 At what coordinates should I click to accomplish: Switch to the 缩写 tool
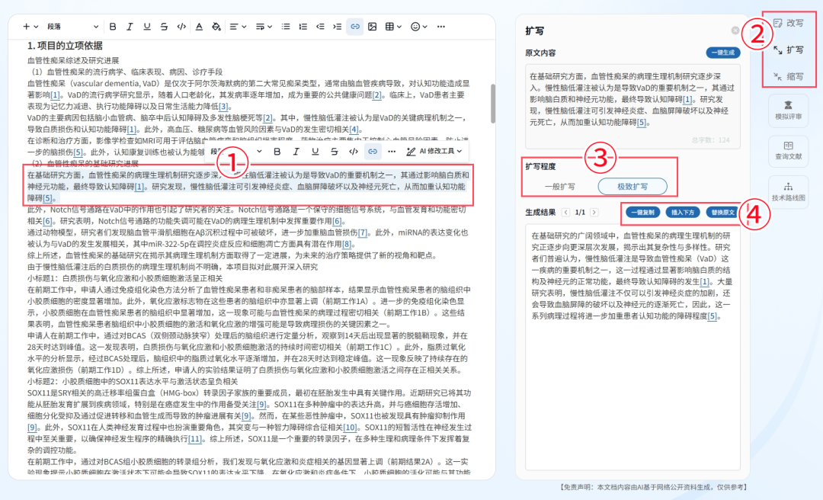pos(789,77)
